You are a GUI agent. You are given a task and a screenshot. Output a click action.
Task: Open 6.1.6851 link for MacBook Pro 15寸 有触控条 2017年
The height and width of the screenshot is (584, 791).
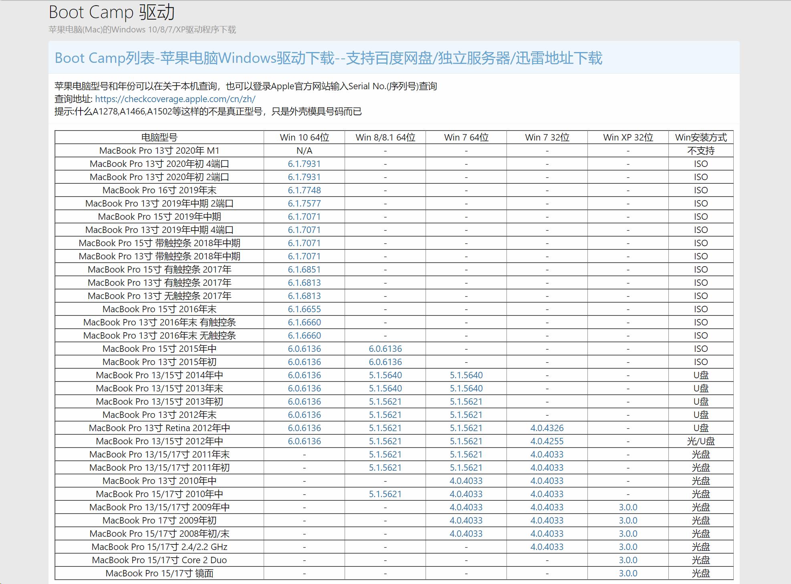click(x=304, y=269)
